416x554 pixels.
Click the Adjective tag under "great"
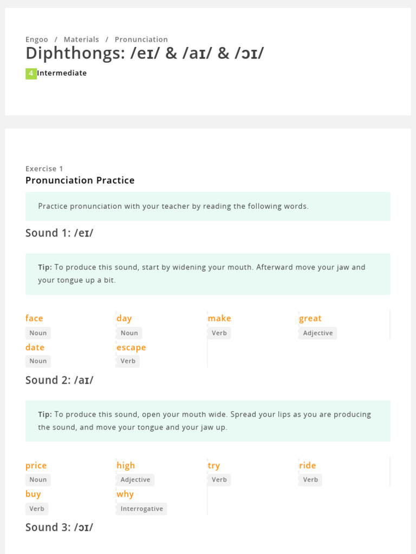[318, 333]
